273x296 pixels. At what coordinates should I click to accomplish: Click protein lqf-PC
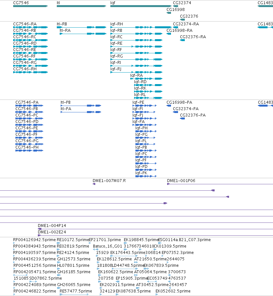141,154
